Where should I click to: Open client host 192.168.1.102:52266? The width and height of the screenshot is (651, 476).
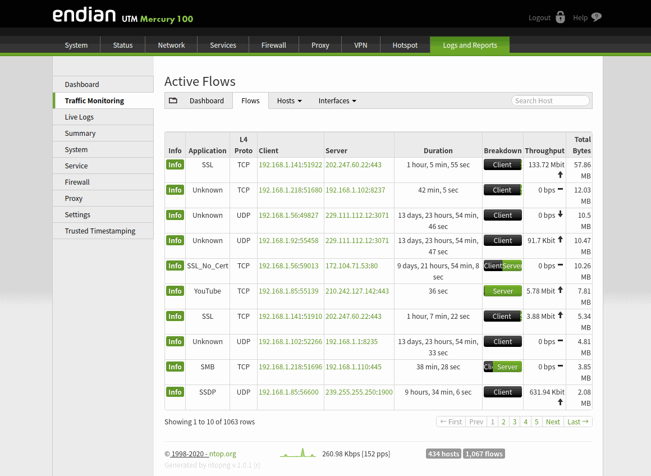pos(290,342)
